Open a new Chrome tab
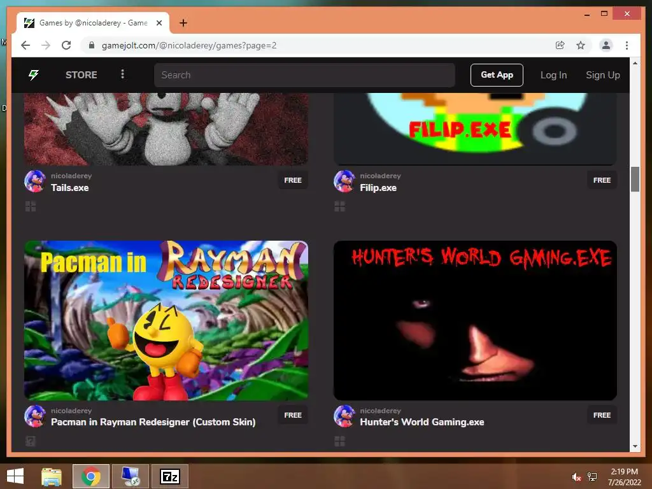Image resolution: width=652 pixels, height=489 pixels. 183,23
